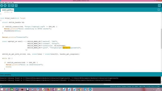Open the File menu
The image size is (162, 91).
(1, 2)
